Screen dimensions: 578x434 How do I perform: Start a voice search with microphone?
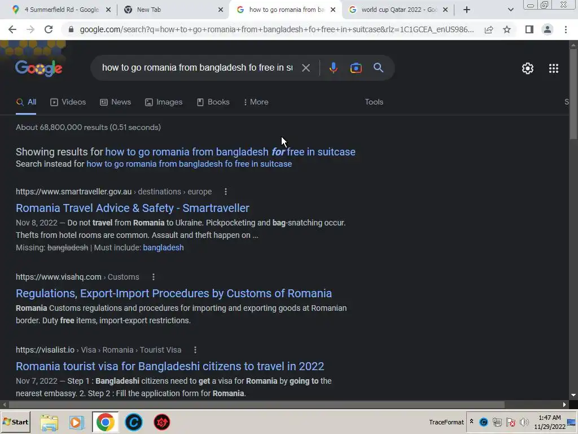(333, 68)
